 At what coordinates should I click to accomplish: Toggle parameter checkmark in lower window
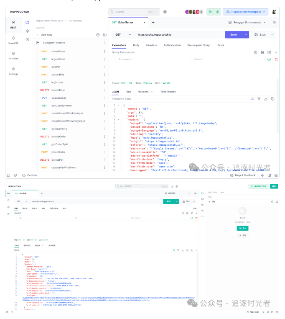coord(192,218)
